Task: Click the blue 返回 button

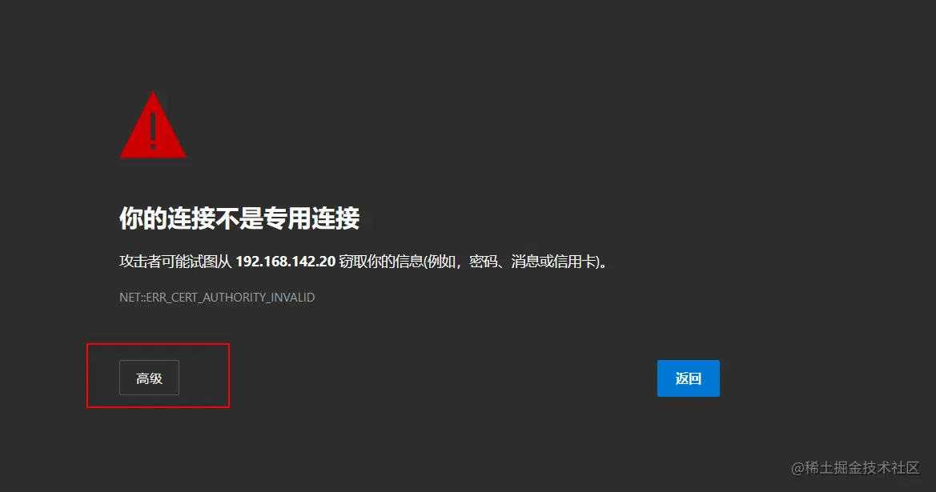Action: [x=689, y=378]
